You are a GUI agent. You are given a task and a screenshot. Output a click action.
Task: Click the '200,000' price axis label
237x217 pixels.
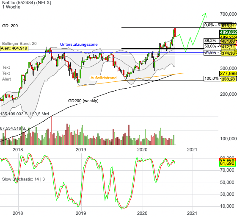tap(228, 94)
